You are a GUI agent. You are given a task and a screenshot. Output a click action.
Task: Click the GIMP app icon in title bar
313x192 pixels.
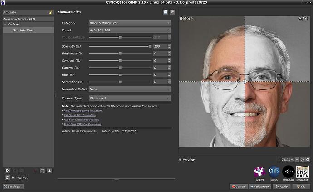tap(3, 2)
